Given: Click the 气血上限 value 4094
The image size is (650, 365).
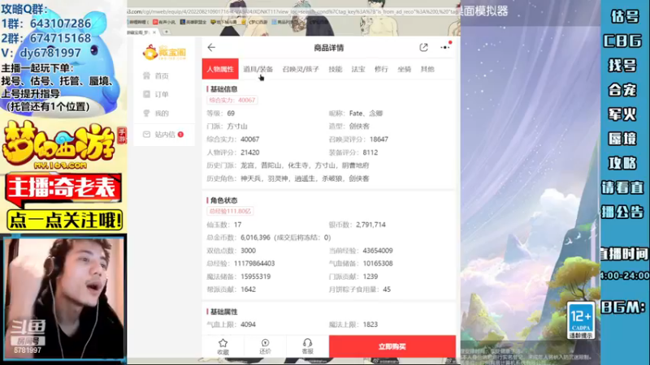Looking at the screenshot, I should point(248,324).
